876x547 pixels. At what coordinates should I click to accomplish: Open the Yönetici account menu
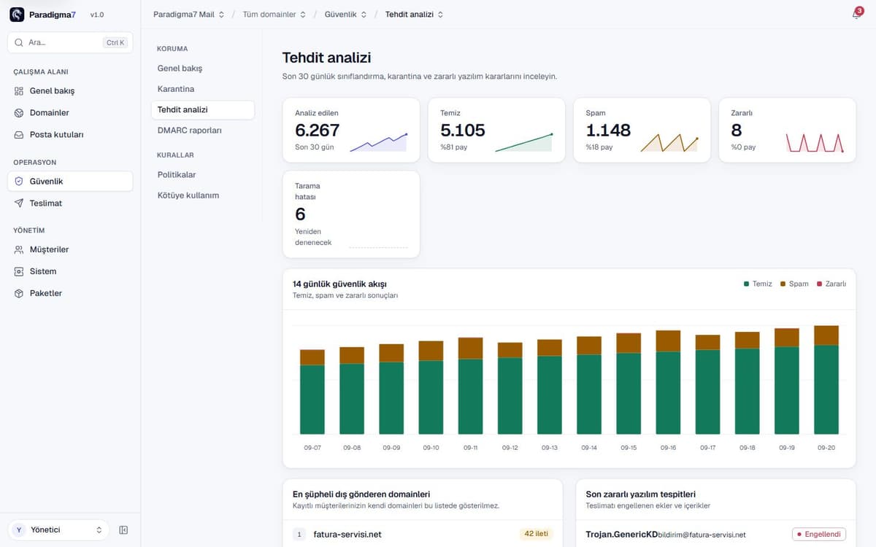click(58, 530)
